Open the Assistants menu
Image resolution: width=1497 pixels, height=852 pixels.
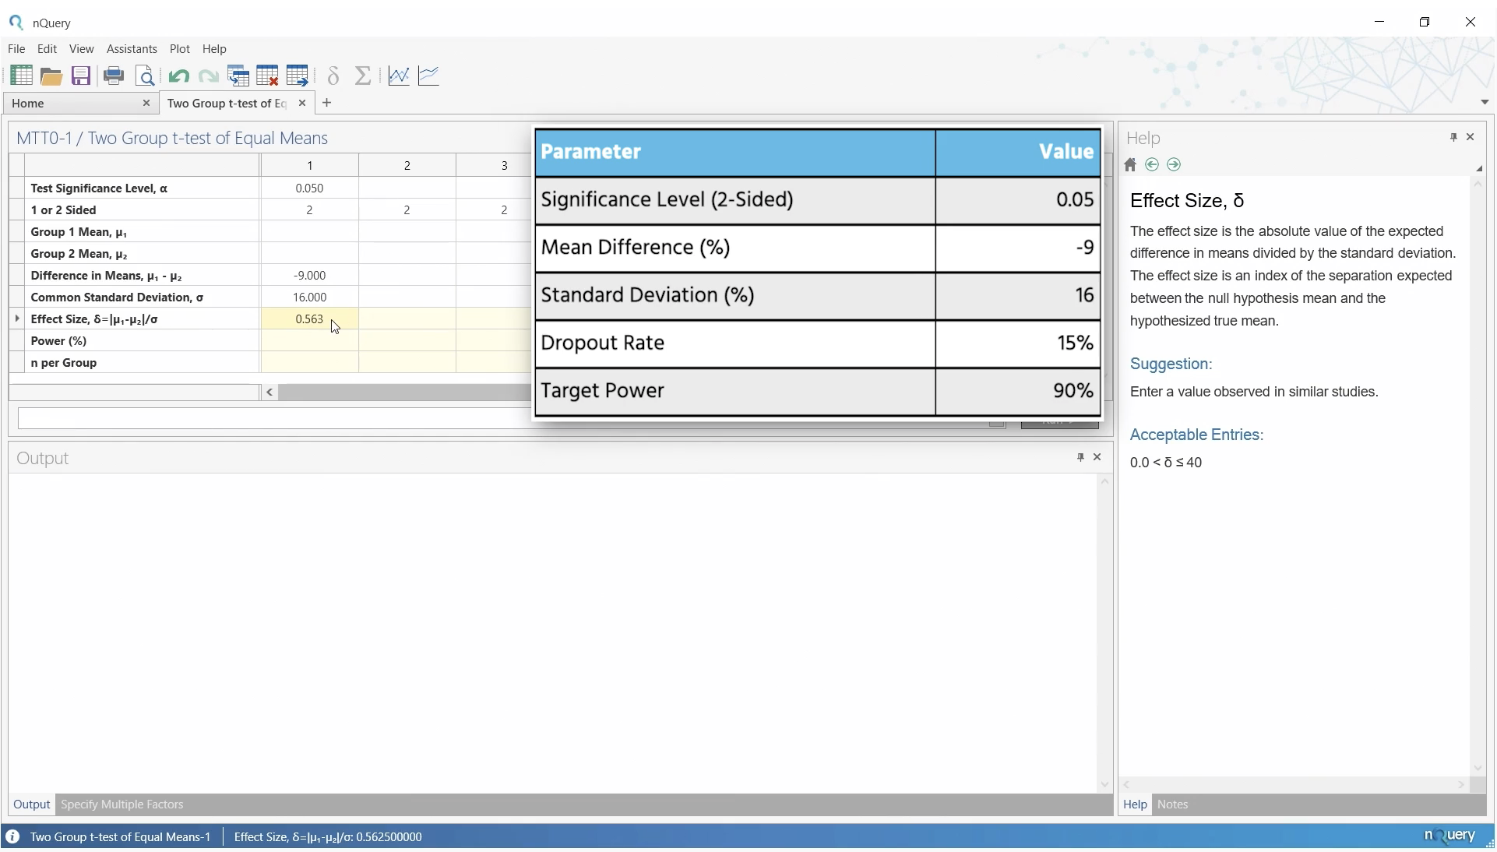coord(132,48)
